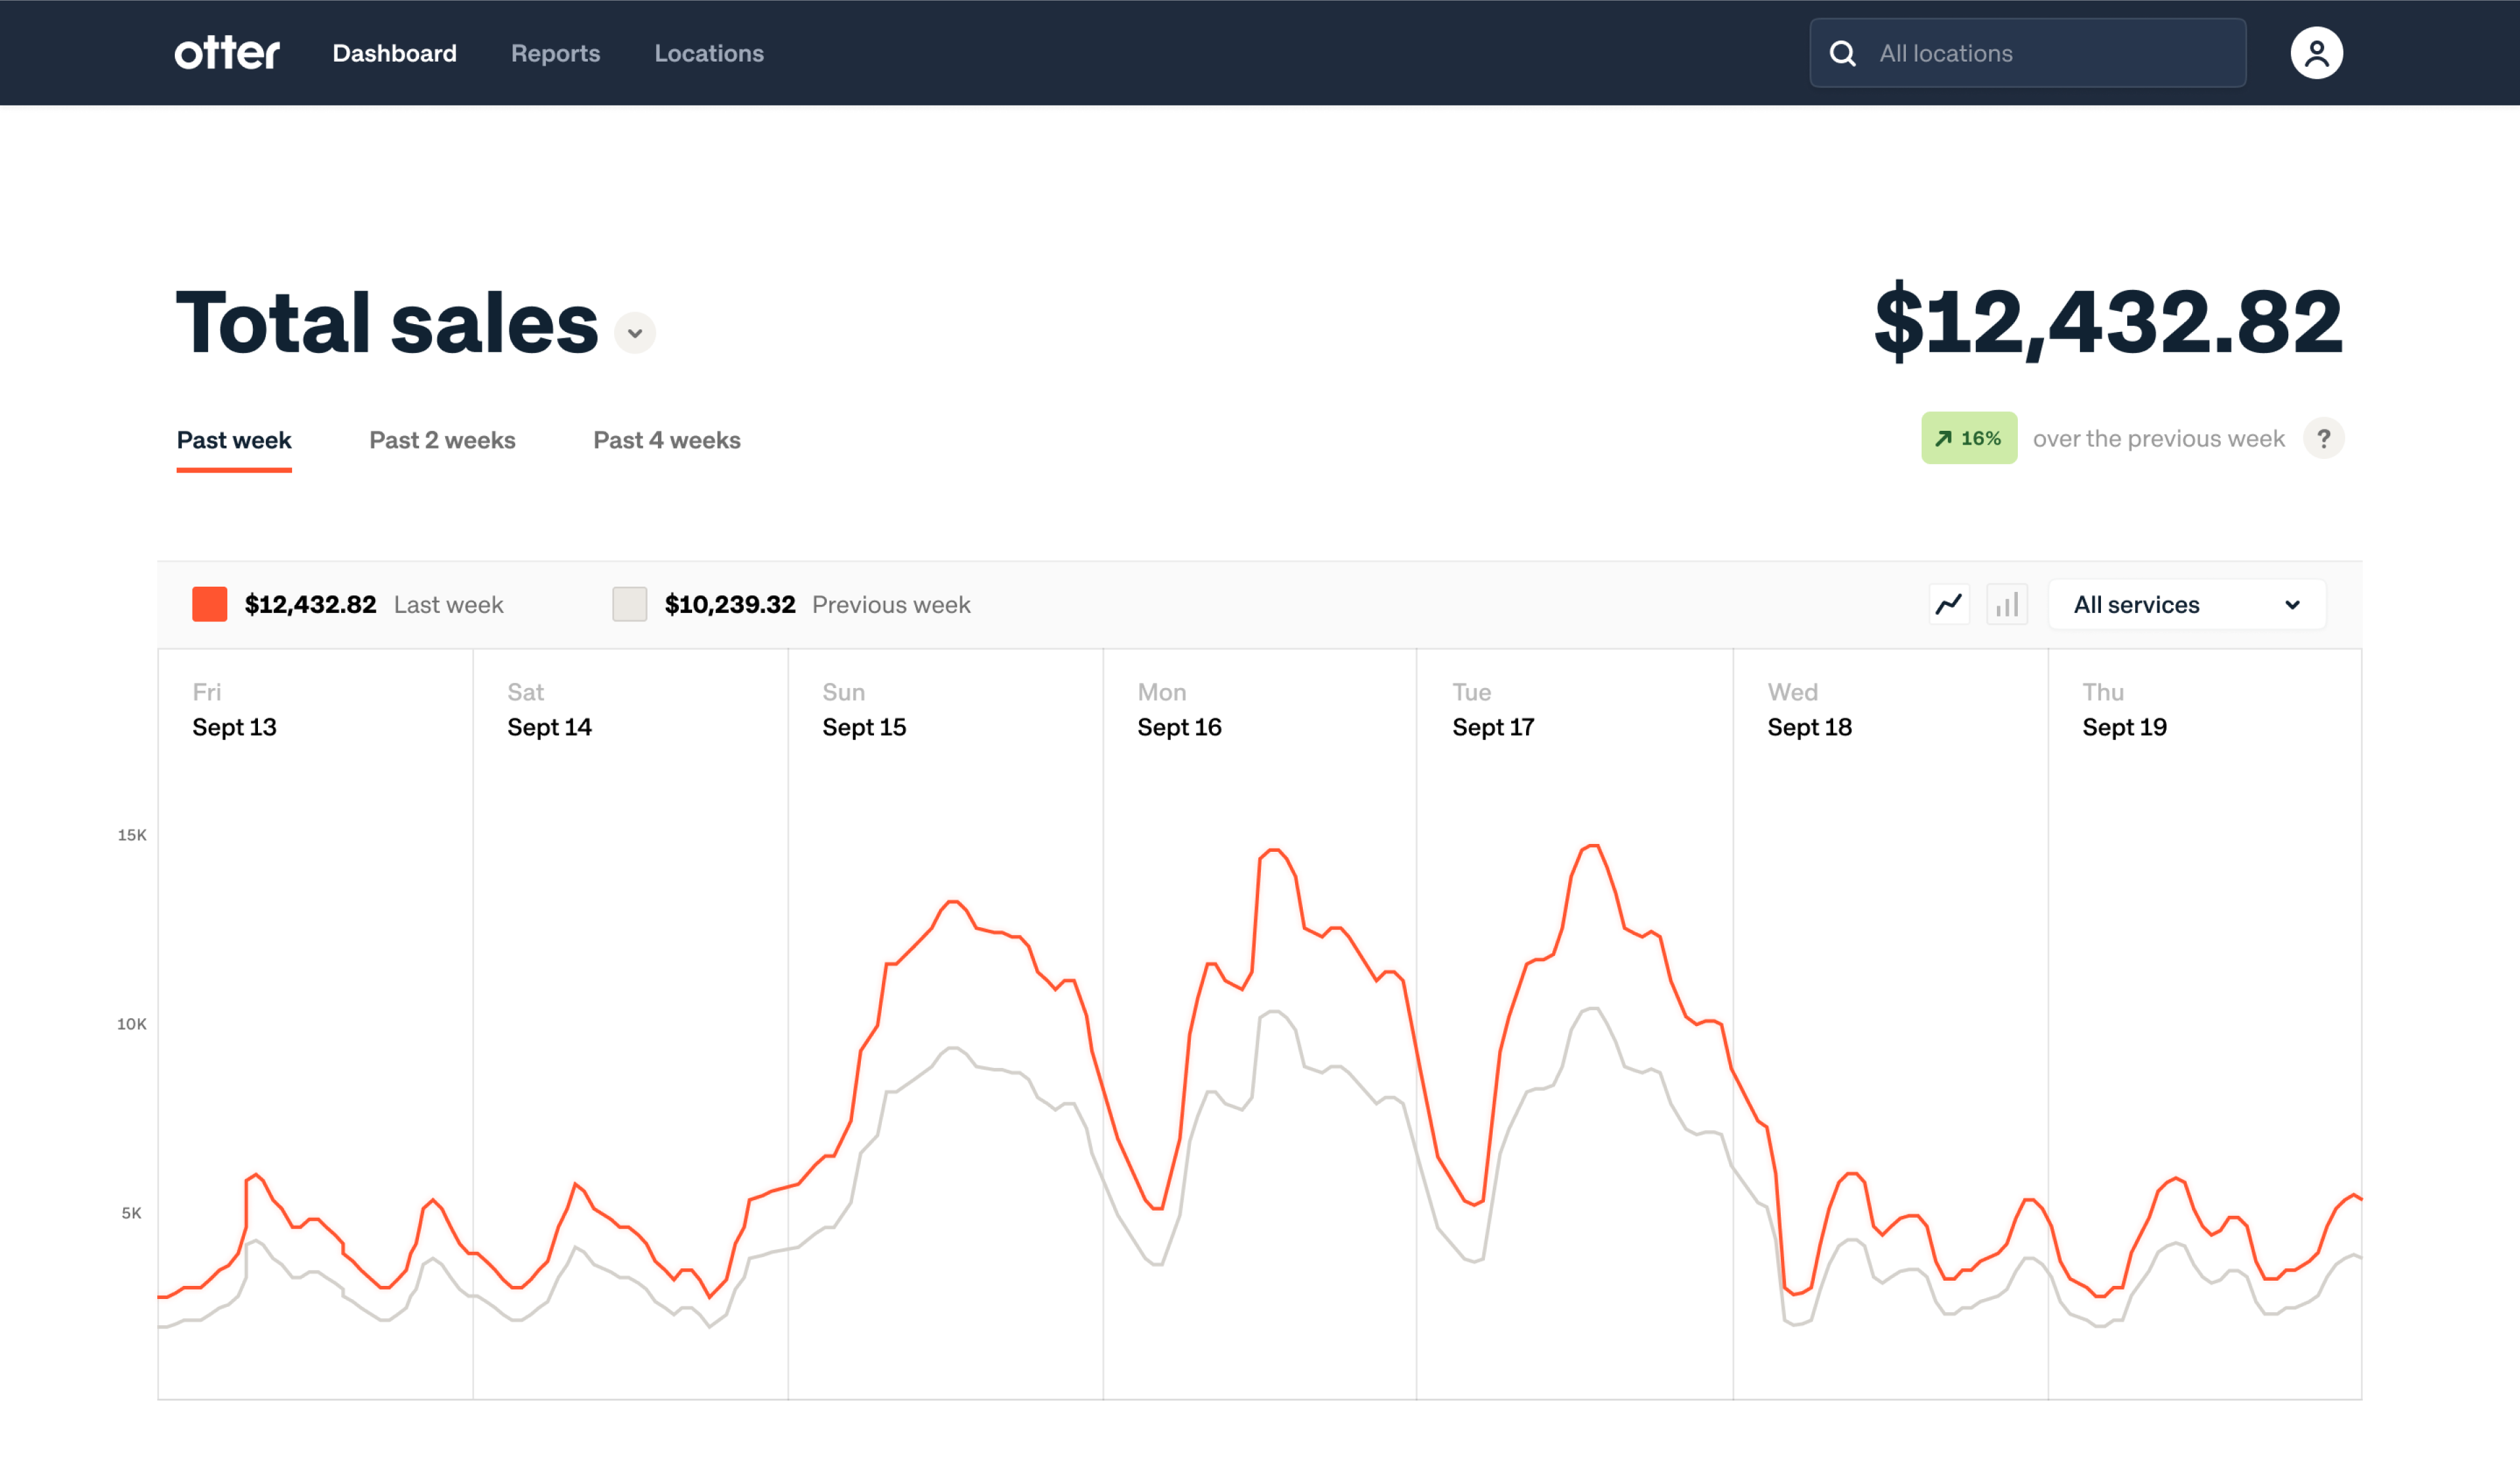Click the Sat Sept 14 column header
This screenshot has height=1464, width=2520.
(549, 709)
